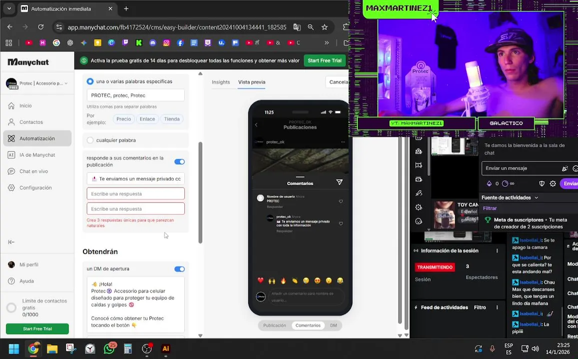Switch to Vista previa tab
The image size is (578, 359).
(252, 82)
